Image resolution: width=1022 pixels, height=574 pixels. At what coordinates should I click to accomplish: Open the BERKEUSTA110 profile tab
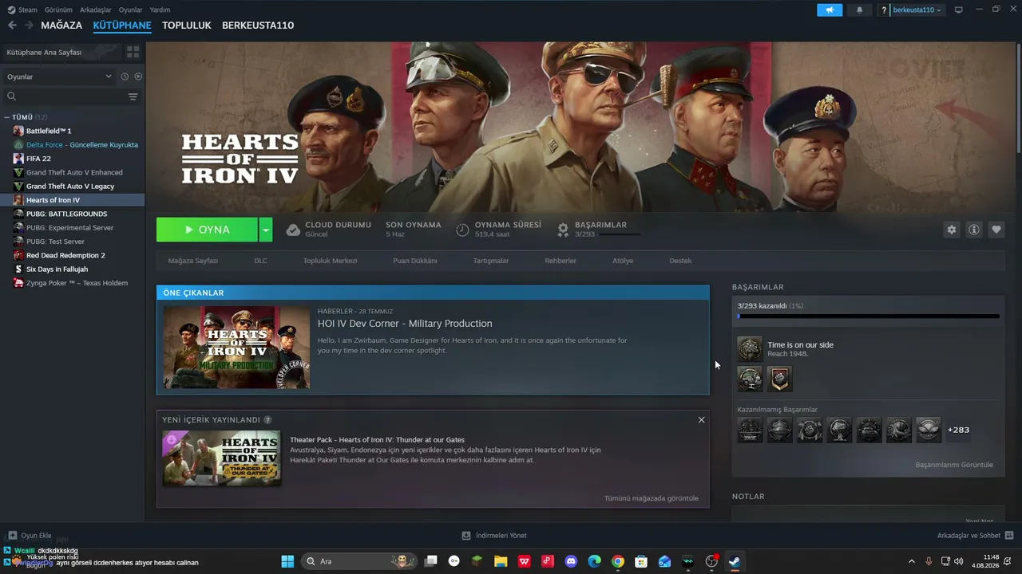(258, 26)
